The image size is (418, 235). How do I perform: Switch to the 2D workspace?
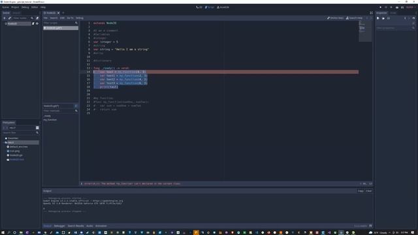(199, 7)
